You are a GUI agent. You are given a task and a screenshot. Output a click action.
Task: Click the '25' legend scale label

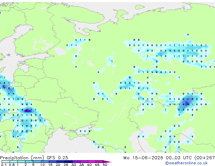click(x=66, y=165)
